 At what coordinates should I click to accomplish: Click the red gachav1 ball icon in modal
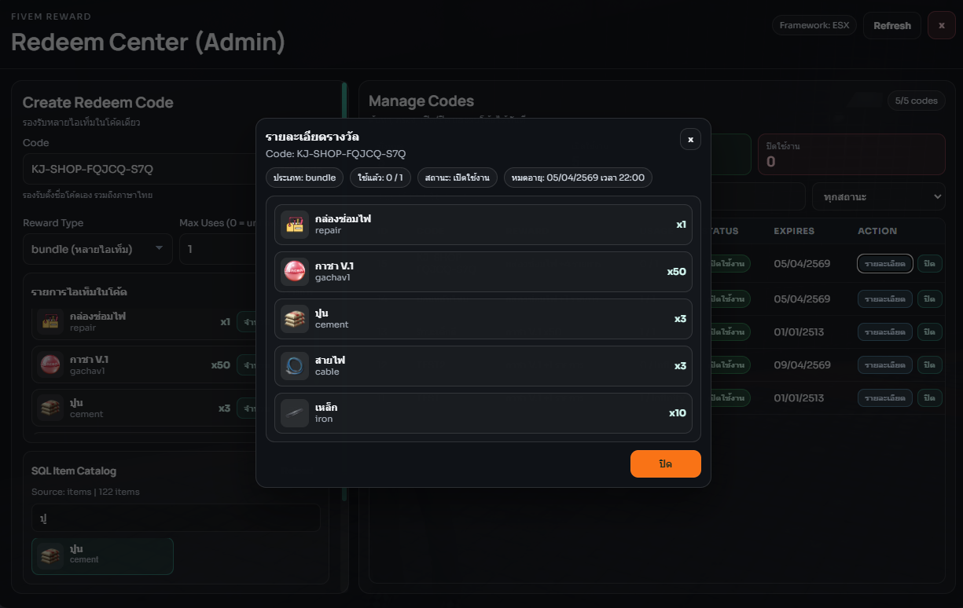pos(295,272)
